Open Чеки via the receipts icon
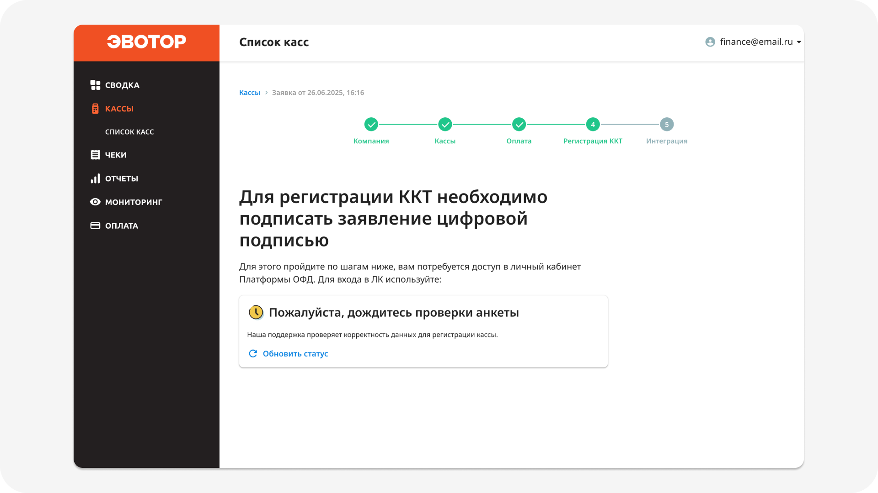 click(95, 155)
